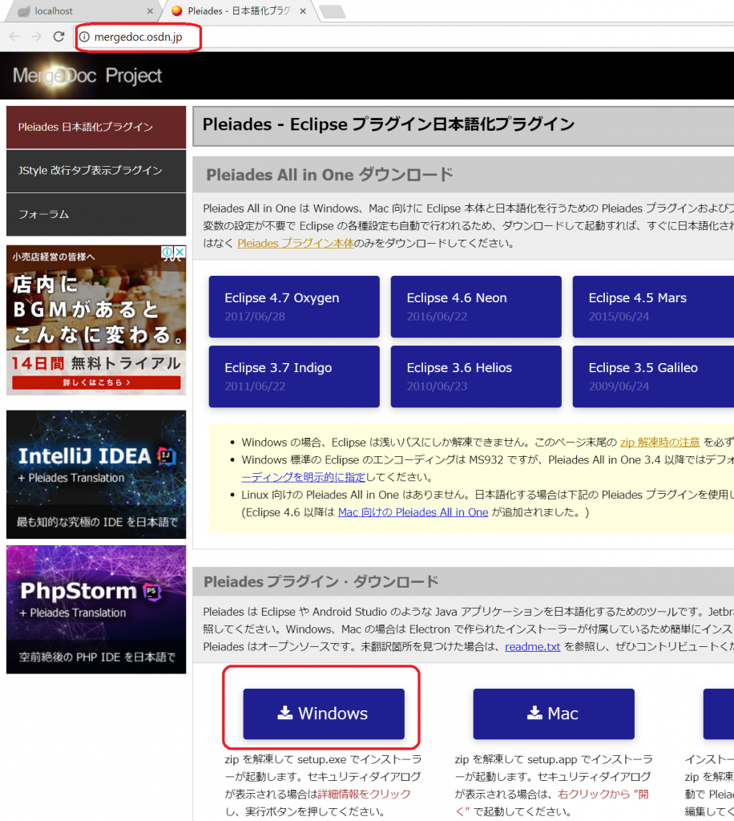Click the browser back arrow
This screenshot has width=734, height=821.
(14, 36)
